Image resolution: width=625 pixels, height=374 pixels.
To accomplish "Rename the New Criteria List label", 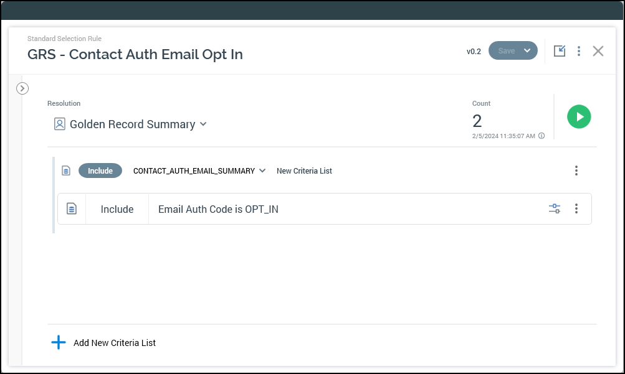I will coord(304,171).
